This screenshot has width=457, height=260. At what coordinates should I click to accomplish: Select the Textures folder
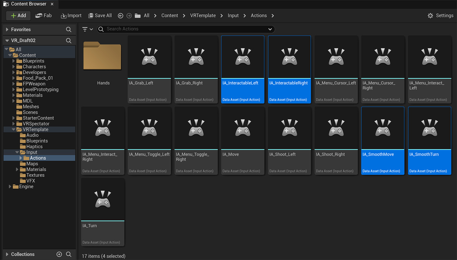pyautogui.click(x=35, y=175)
